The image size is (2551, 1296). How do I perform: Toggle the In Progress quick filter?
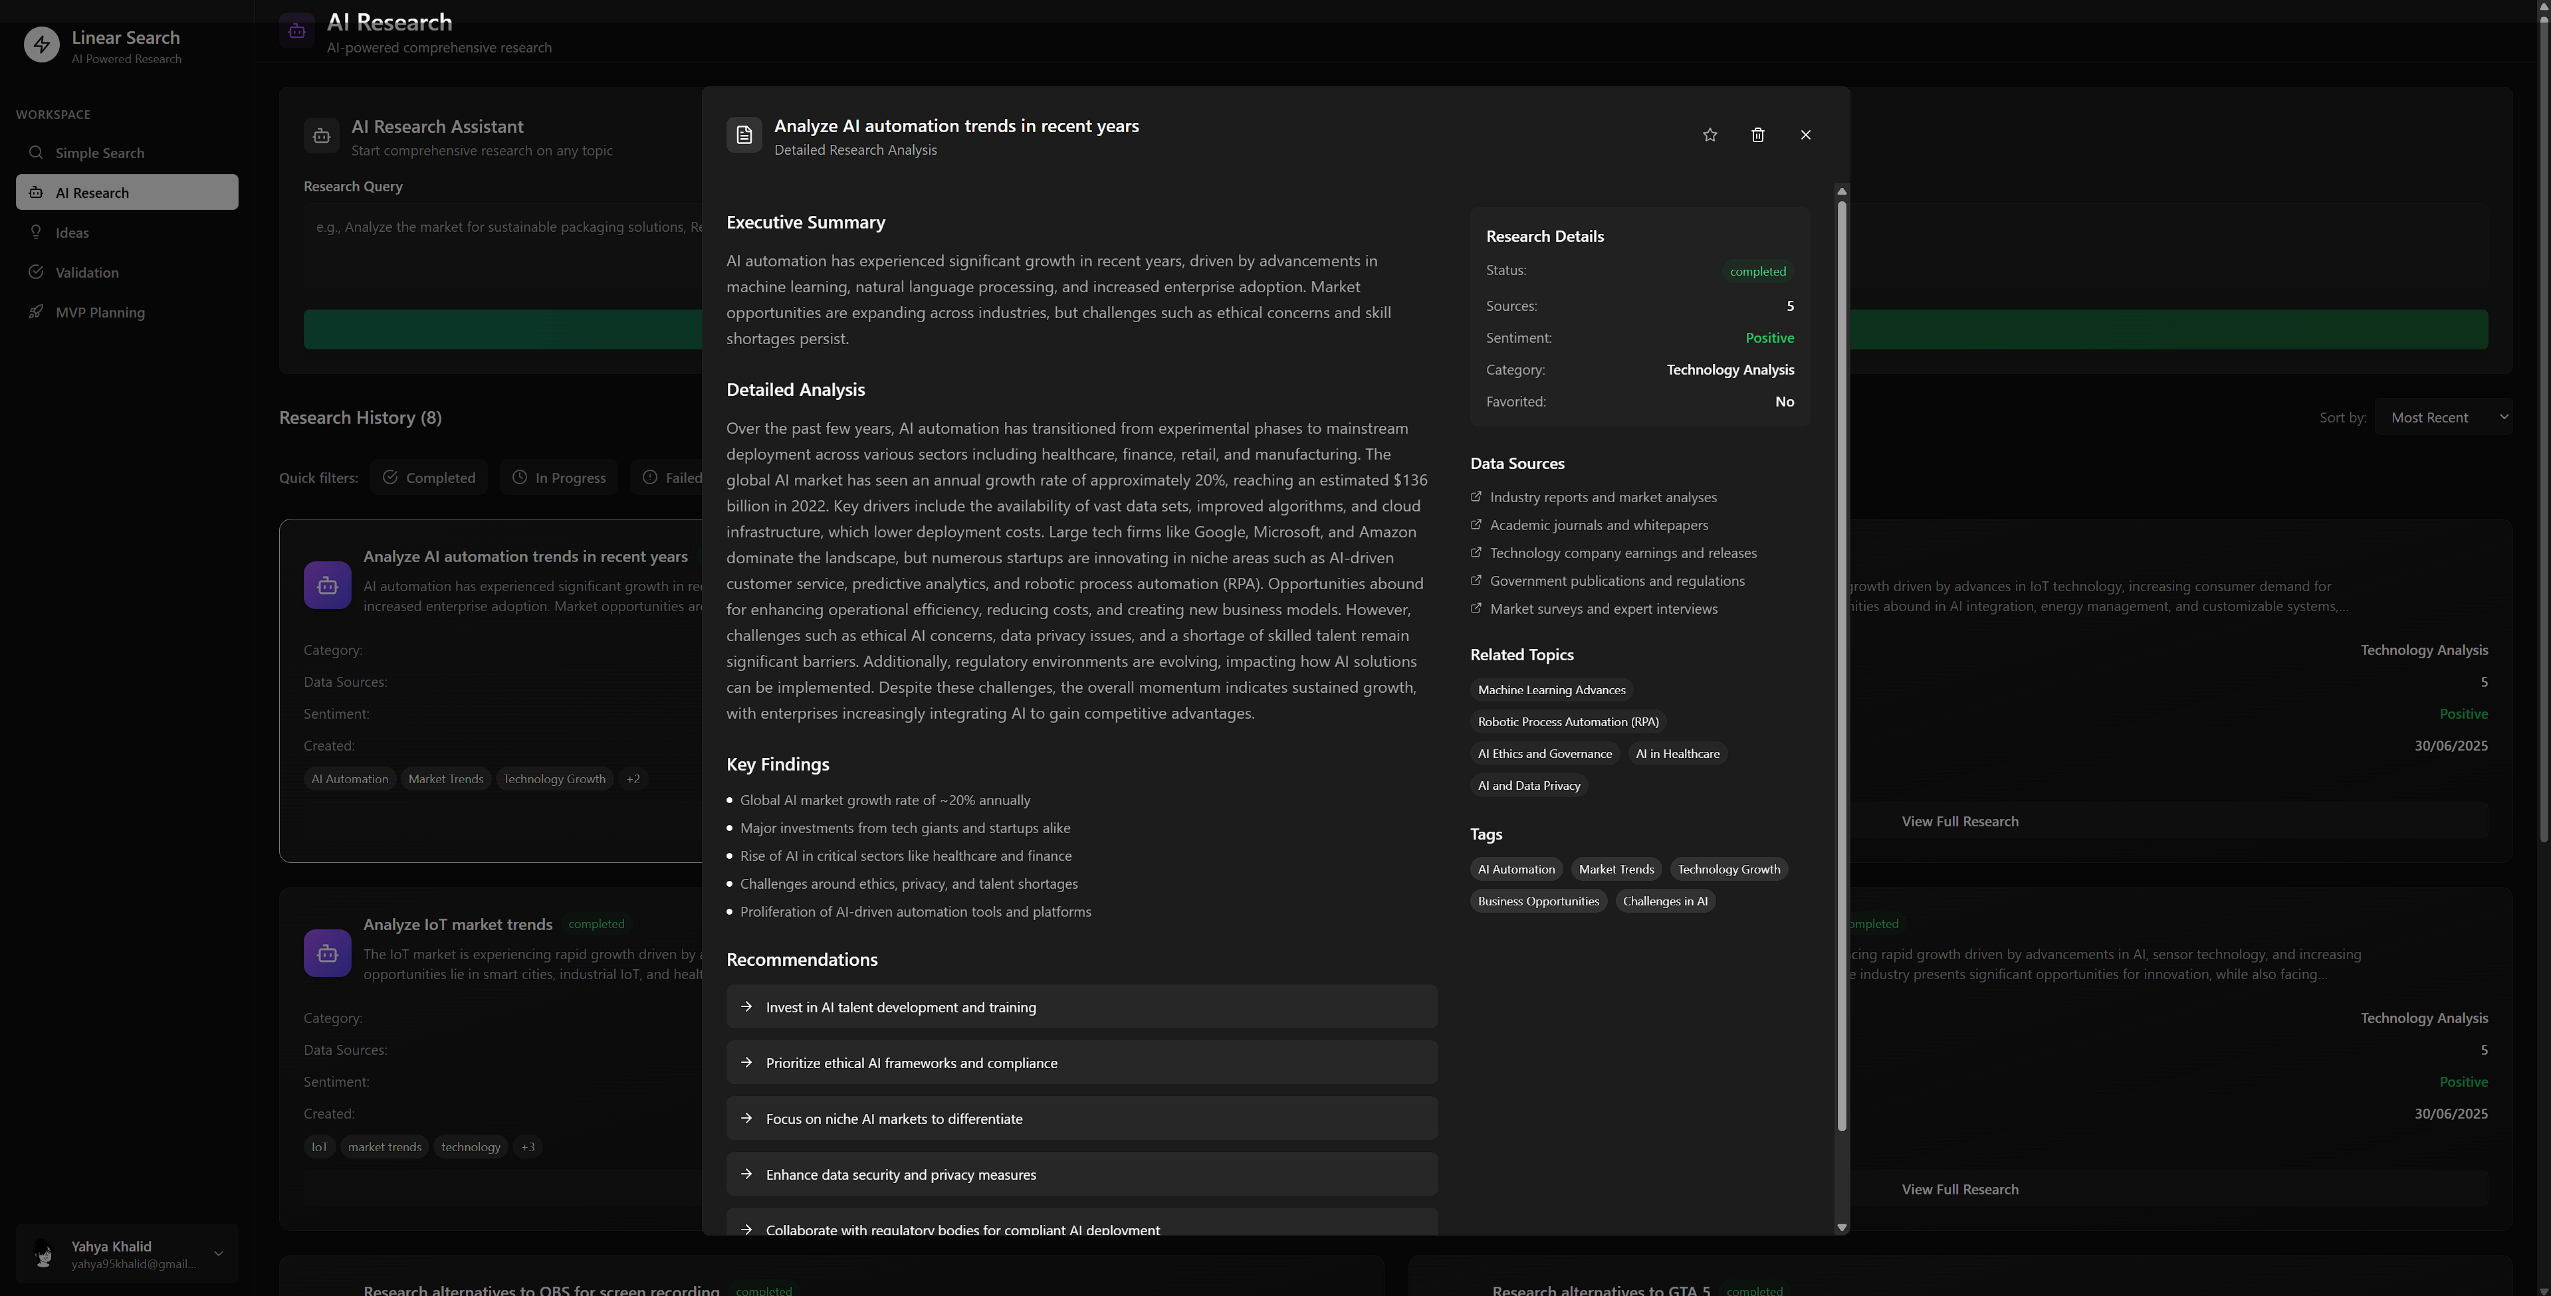tap(560, 477)
